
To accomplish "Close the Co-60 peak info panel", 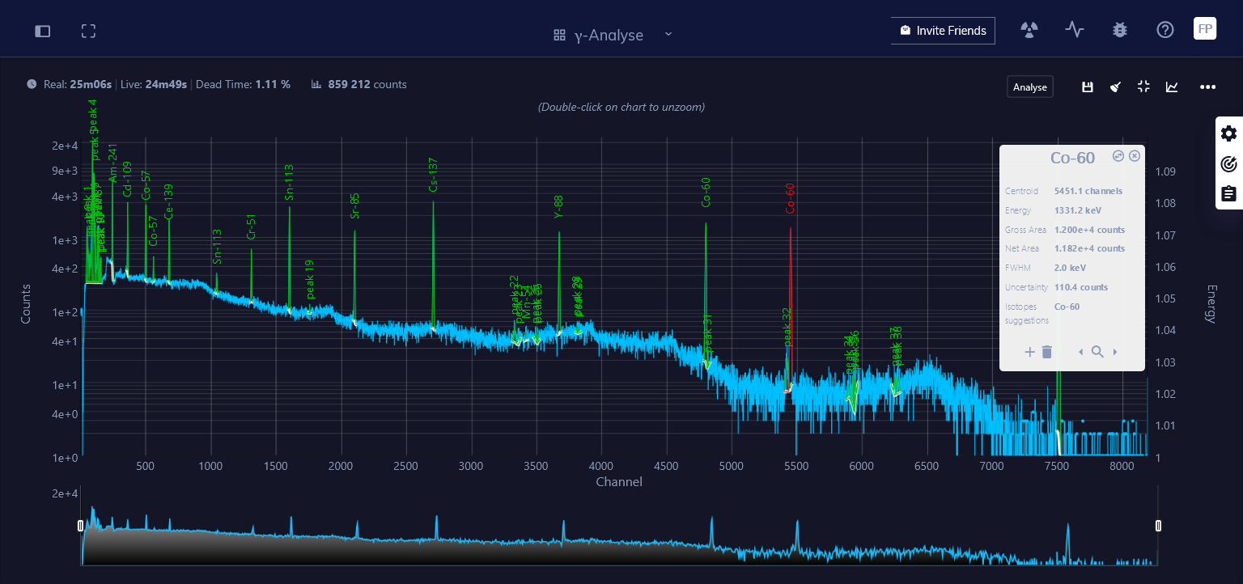I will click(x=1135, y=156).
